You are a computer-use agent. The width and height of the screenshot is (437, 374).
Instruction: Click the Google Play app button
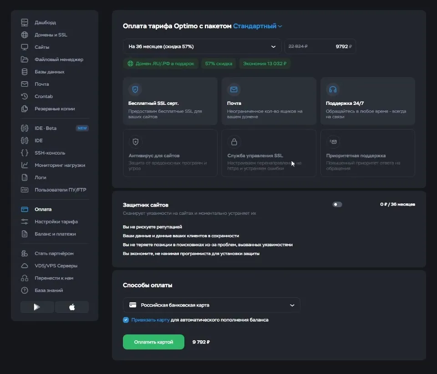(x=37, y=307)
